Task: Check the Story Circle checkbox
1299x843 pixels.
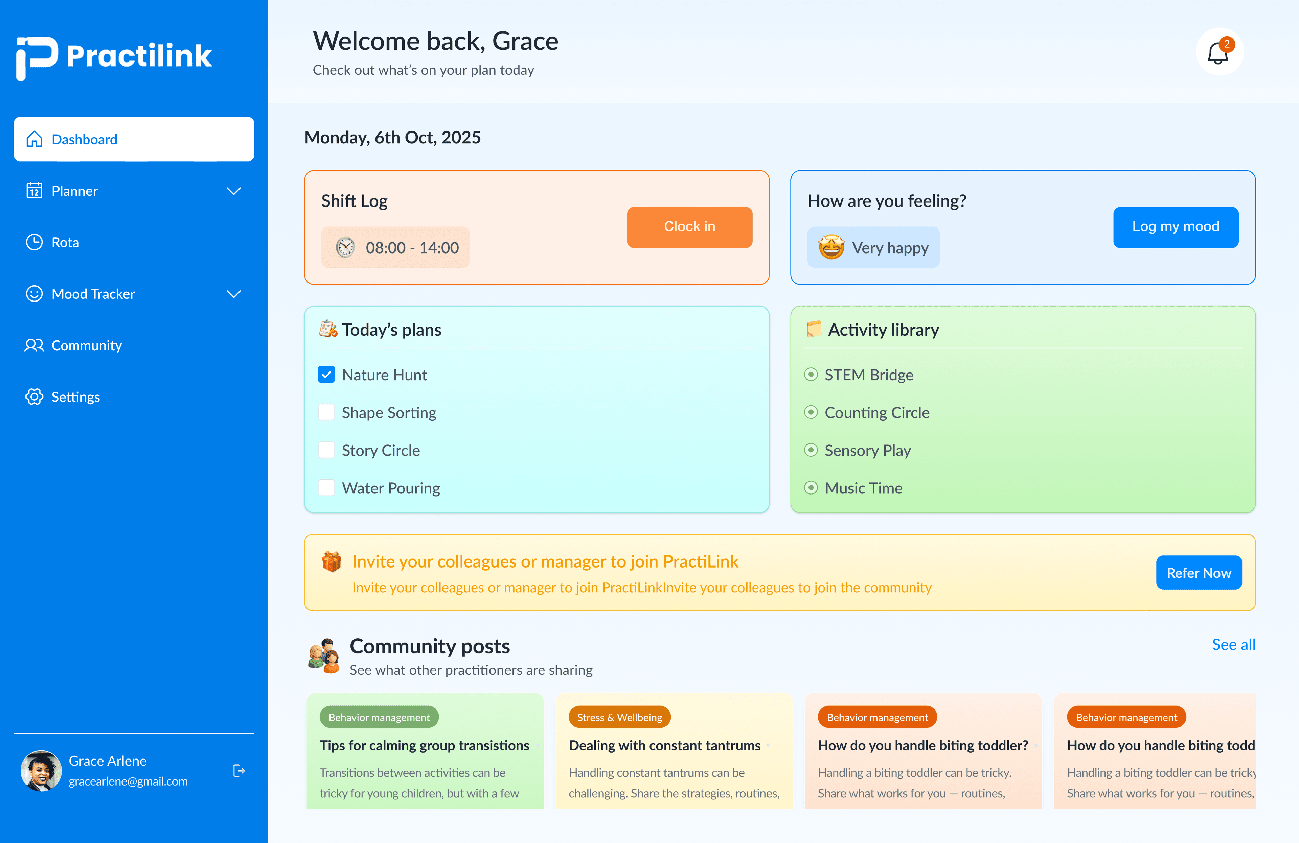Action: [326, 450]
